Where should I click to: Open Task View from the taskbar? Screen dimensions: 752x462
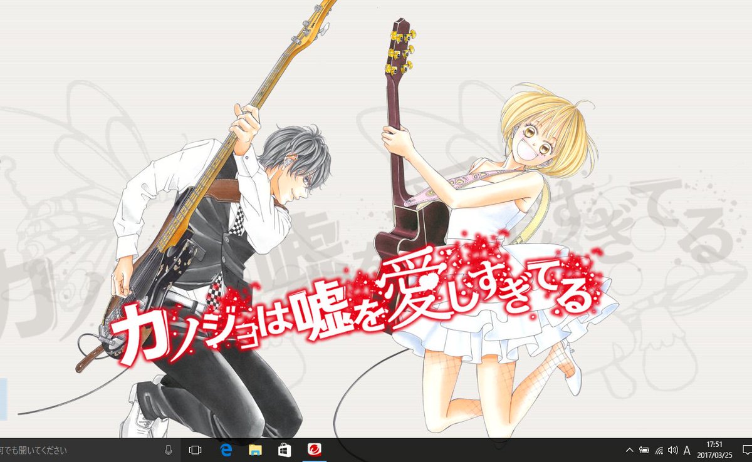point(195,450)
